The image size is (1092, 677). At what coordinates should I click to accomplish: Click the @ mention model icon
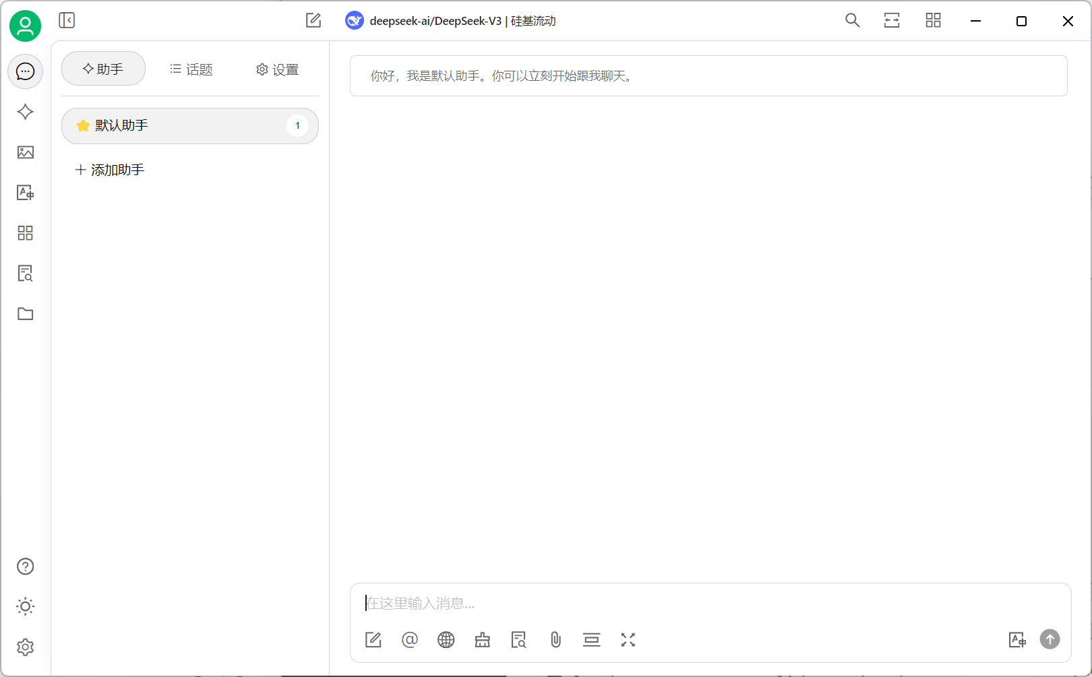[410, 639]
